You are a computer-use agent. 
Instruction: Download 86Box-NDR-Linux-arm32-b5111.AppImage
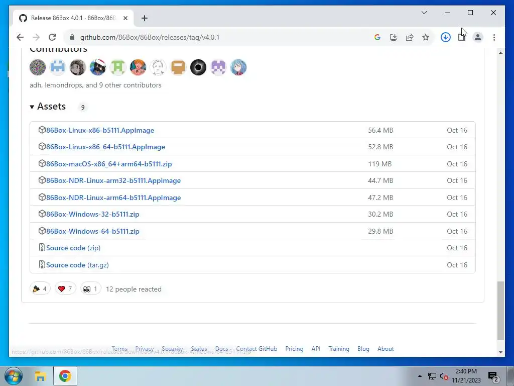(113, 180)
